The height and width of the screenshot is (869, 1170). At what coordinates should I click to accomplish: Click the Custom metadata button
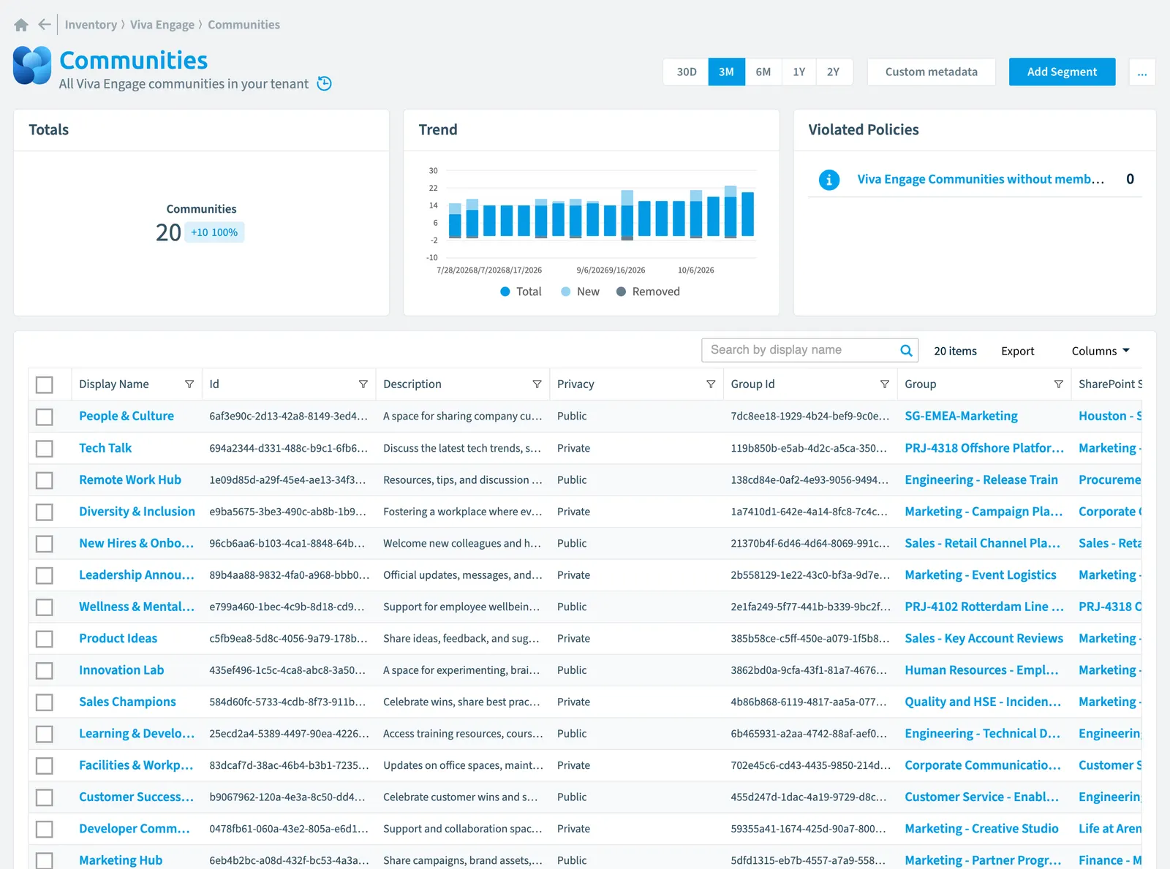coord(931,72)
